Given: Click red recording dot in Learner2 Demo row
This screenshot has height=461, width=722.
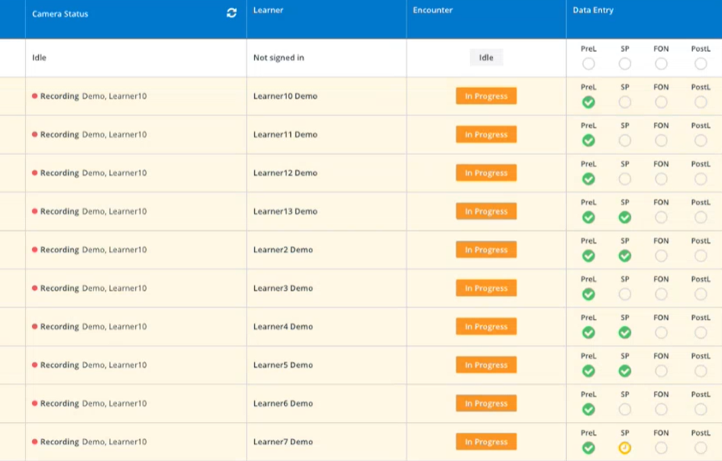Looking at the screenshot, I should click(x=34, y=250).
